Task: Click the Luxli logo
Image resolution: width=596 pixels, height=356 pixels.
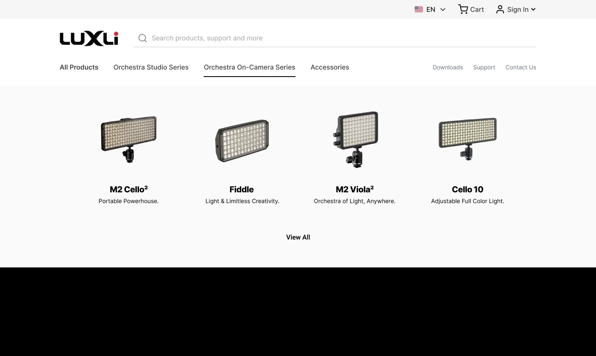Action: click(89, 38)
